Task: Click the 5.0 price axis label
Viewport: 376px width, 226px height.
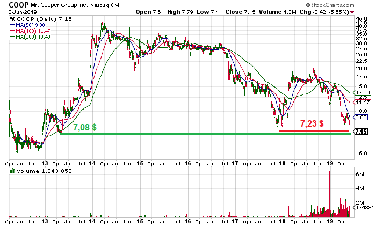Action: click(x=363, y=154)
